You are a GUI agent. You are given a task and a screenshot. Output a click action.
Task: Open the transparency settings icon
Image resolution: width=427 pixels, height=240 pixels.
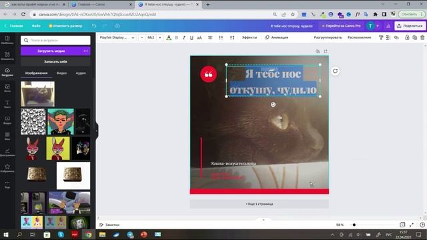coord(388,37)
